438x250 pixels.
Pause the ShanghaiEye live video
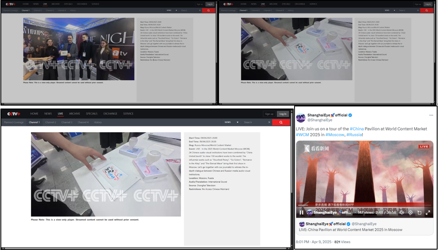301,212
